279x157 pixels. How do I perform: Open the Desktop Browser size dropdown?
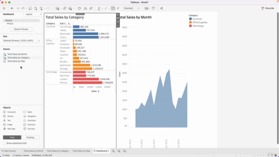(x=21, y=41)
